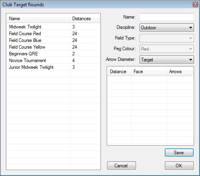
Task: Open the Arrow Diameter dropdown showing Target
Action: click(167, 60)
